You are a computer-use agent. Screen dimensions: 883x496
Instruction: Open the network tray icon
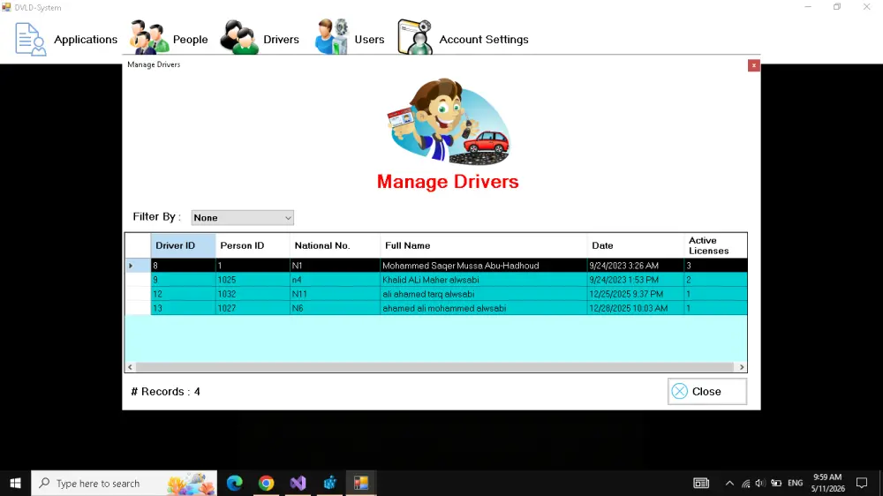pyautogui.click(x=745, y=483)
